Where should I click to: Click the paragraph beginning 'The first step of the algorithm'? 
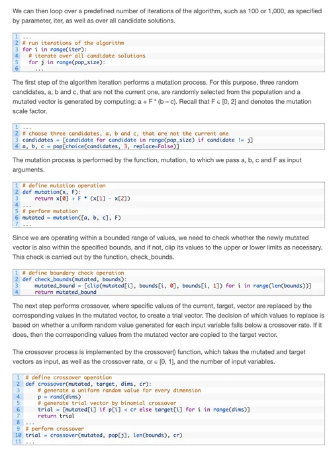point(162,97)
